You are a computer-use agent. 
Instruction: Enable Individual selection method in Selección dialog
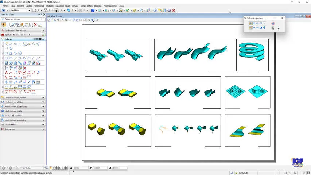point(251,23)
